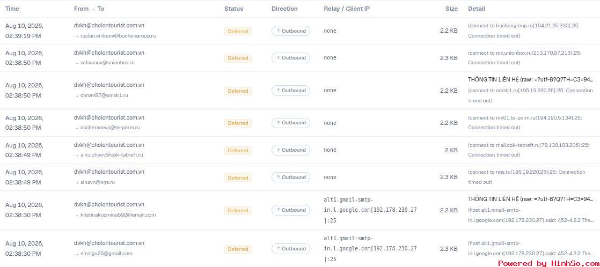Click Deferred badge for sinayn@ngs.ru row
Viewport: 600px width, 267px height.
[238, 177]
